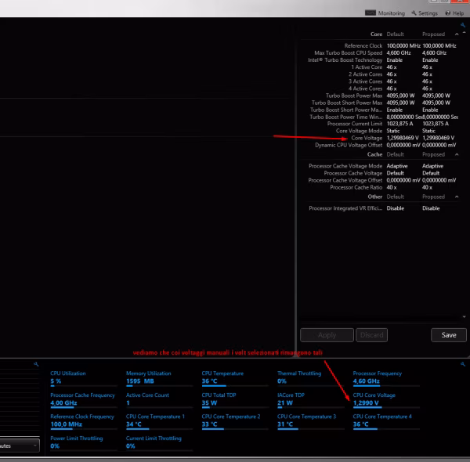Click the CPU Core Temperature 1 monitor

click(x=159, y=421)
